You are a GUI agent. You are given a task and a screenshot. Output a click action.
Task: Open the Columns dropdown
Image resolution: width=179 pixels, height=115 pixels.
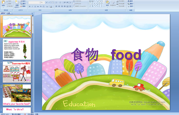pyautogui.click(x=71, y=6)
